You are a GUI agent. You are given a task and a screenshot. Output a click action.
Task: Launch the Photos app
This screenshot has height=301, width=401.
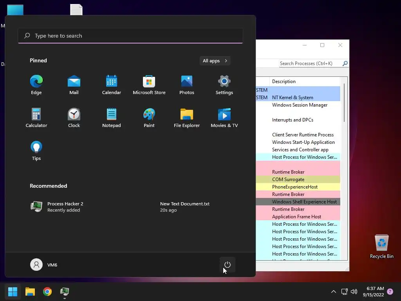(x=187, y=85)
